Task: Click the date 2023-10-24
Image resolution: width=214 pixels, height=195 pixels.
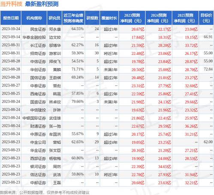Action: tap(11, 29)
